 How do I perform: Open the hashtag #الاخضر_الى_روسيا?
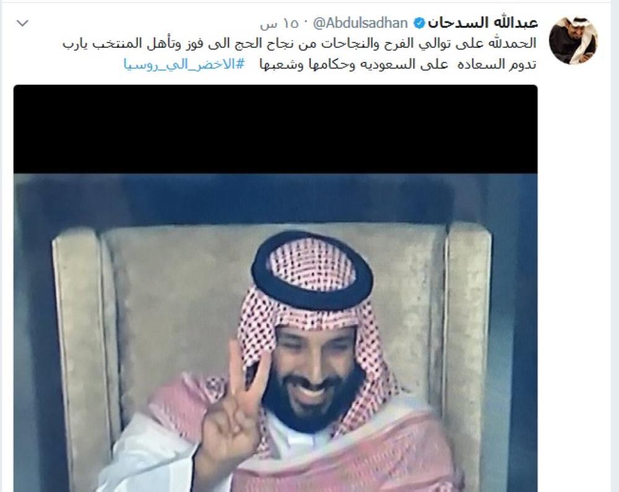[x=184, y=64]
